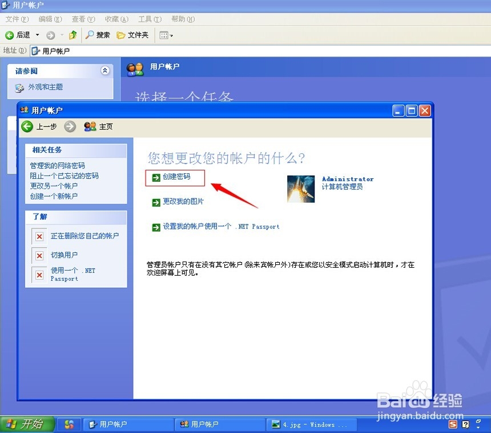This screenshot has height=433, width=491.
Task: Open help topic 切换用户
Action: [64, 255]
